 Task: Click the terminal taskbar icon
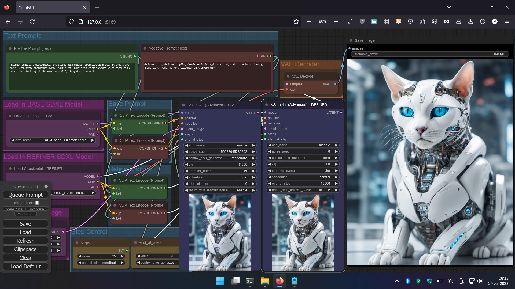click(x=250, y=281)
